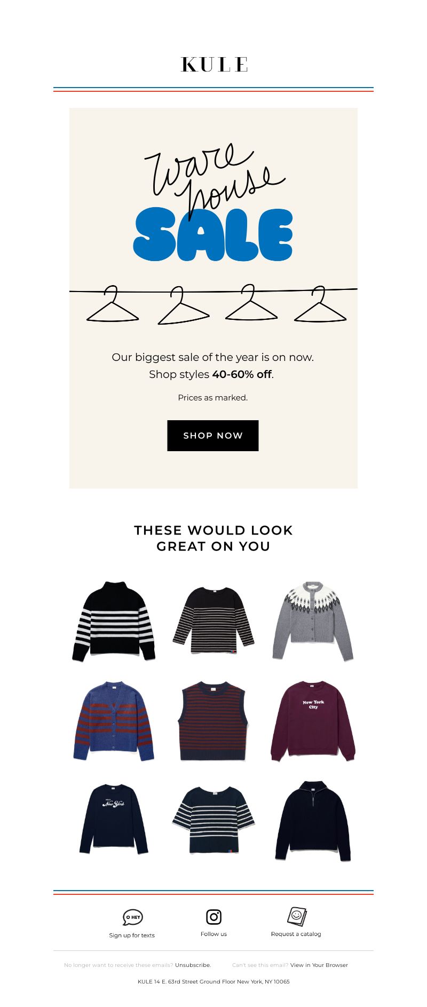The height and width of the screenshot is (1007, 427).
Task: Click the Sign up for texts link
Action: pyautogui.click(x=132, y=935)
